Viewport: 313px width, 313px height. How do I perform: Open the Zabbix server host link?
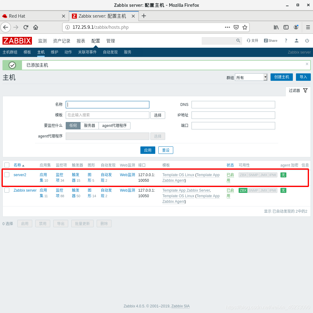[x=25, y=190]
